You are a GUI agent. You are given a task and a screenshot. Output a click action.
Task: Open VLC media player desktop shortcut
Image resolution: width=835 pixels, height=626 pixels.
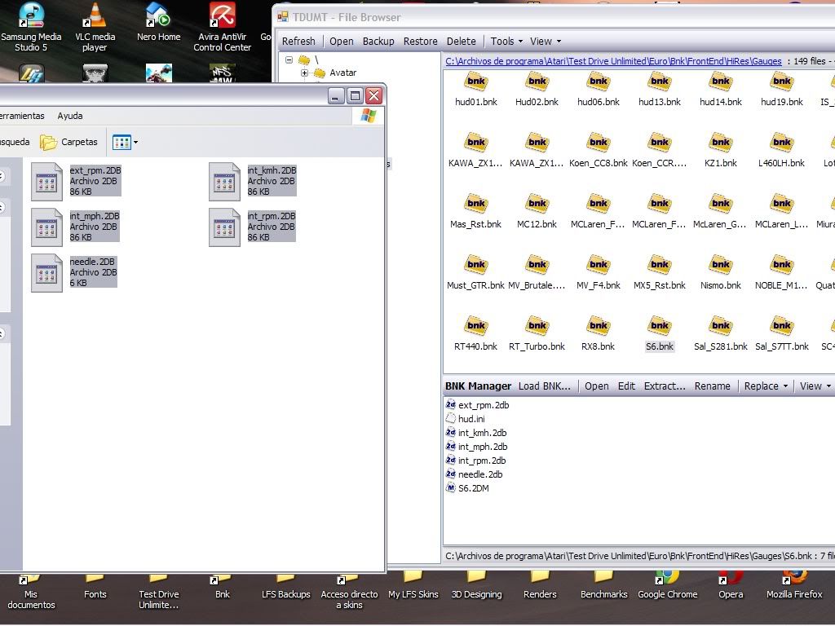point(95,26)
